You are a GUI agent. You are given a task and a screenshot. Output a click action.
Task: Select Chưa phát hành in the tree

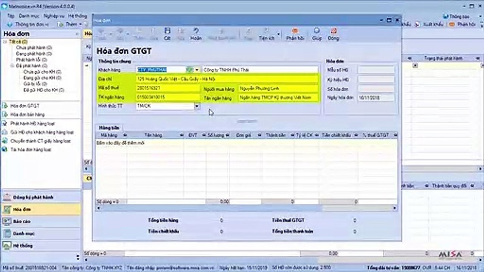[34, 48]
